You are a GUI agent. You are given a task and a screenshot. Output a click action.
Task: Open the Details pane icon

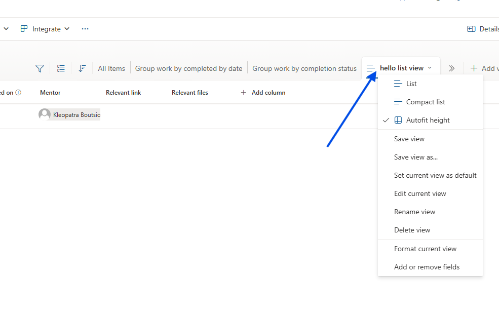coord(471,29)
